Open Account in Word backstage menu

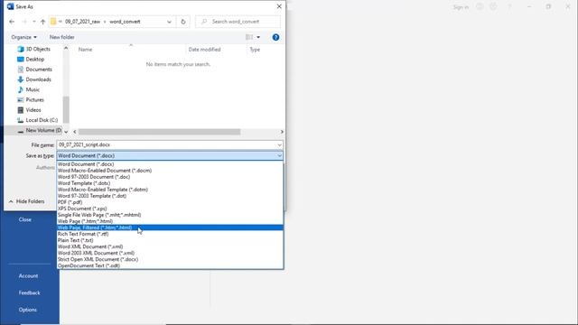(28, 276)
